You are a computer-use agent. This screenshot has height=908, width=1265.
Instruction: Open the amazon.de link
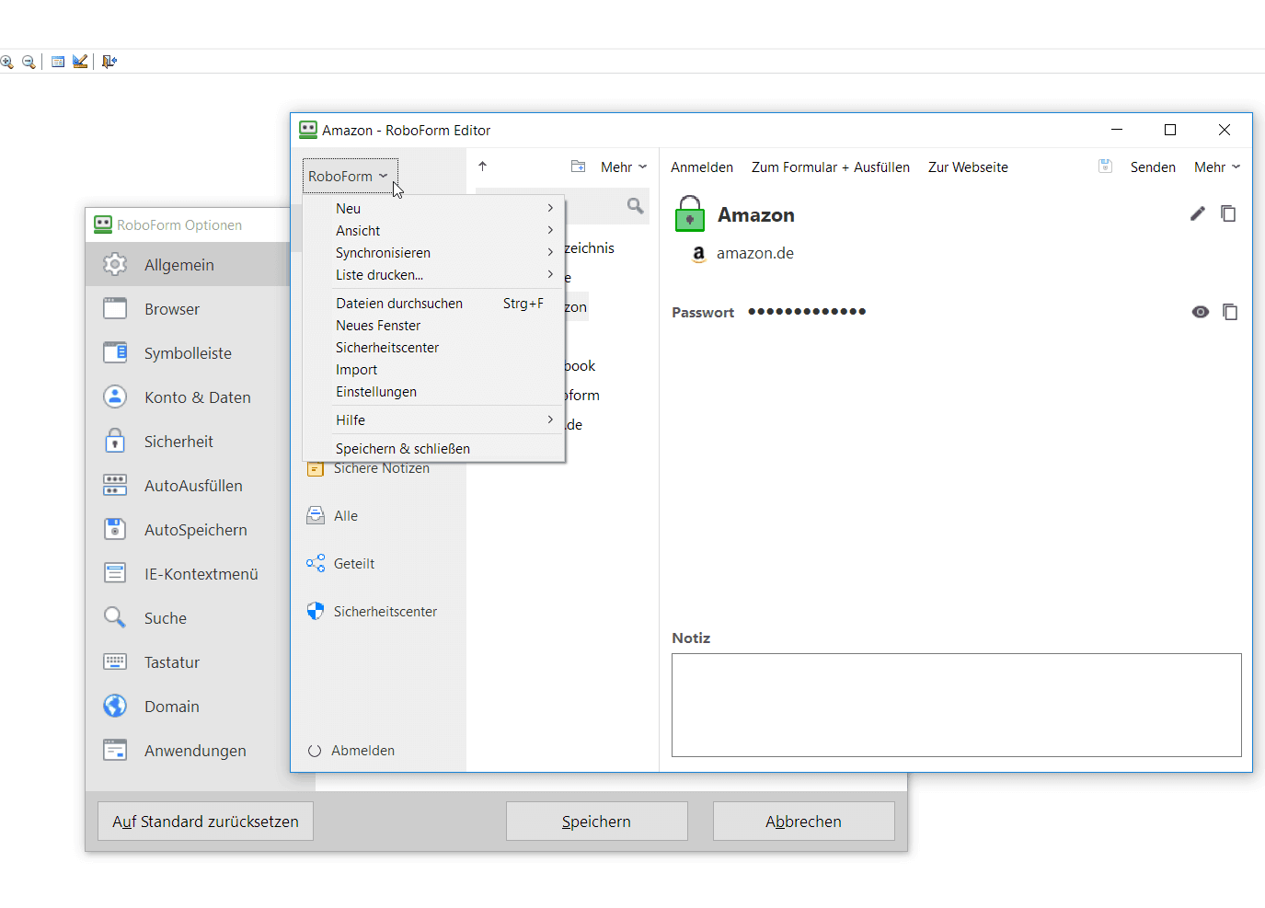click(755, 253)
